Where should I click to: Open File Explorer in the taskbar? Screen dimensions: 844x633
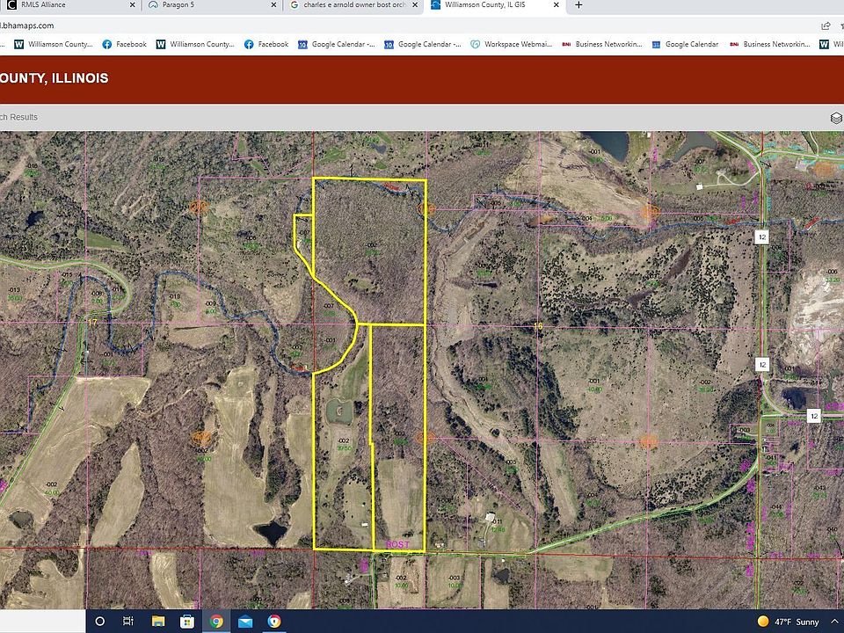point(158,621)
